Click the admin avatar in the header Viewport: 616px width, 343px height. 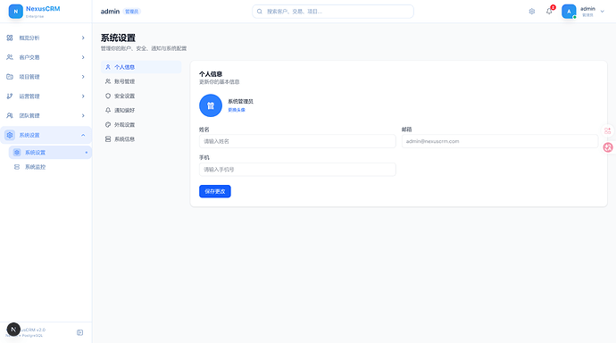569,12
